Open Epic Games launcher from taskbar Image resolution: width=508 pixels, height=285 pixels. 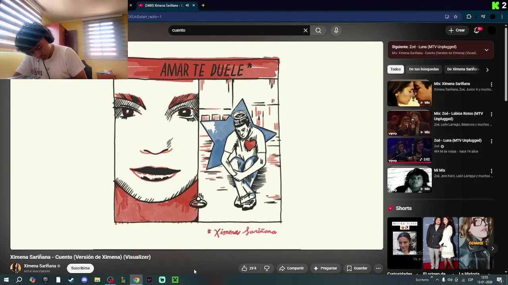coord(45,280)
